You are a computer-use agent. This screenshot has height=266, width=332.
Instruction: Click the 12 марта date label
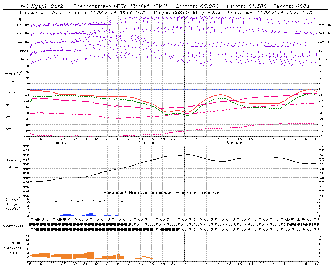click(x=145, y=143)
